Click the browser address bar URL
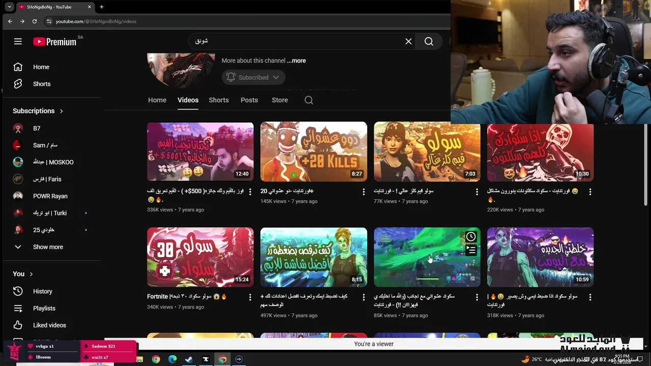 pyautogui.click(x=96, y=21)
